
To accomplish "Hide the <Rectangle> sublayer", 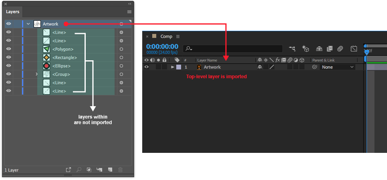I will pyautogui.click(x=9, y=57).
